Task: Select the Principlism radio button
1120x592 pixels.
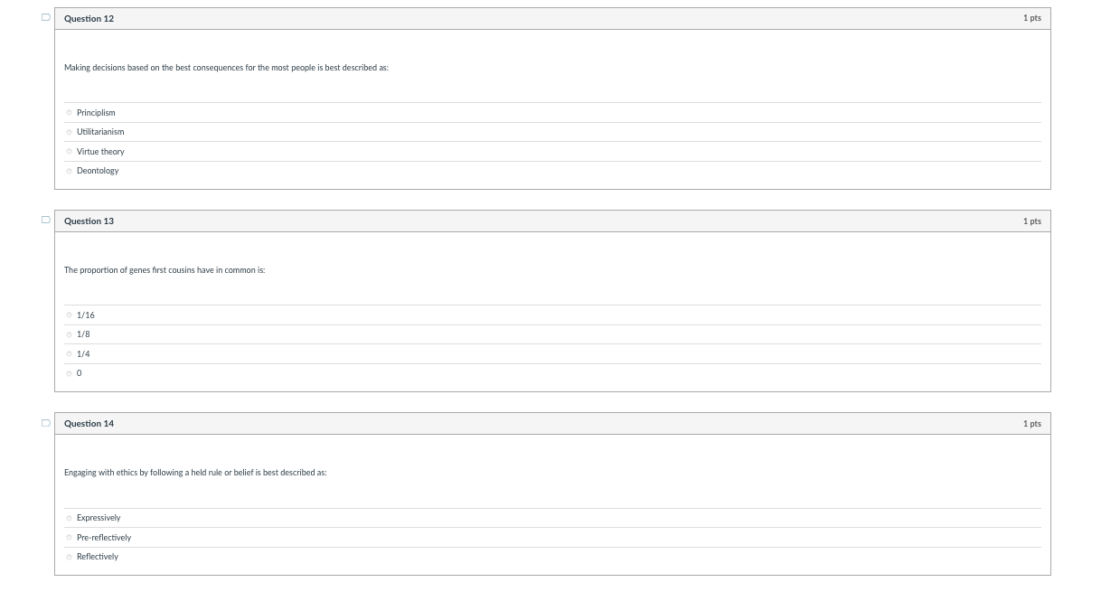Action: [70, 113]
